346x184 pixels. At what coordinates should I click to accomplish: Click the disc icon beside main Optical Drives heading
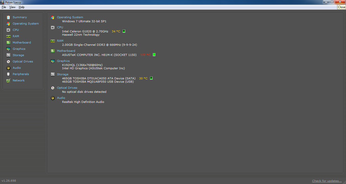click(x=53, y=88)
